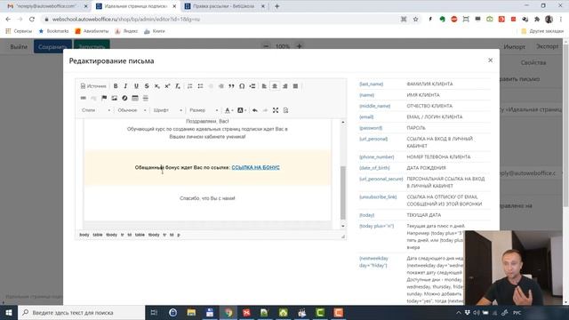Open the text color picker

point(228,110)
